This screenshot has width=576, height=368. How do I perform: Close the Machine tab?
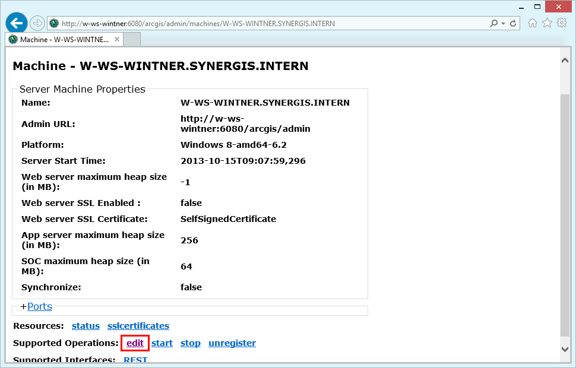tap(117, 39)
